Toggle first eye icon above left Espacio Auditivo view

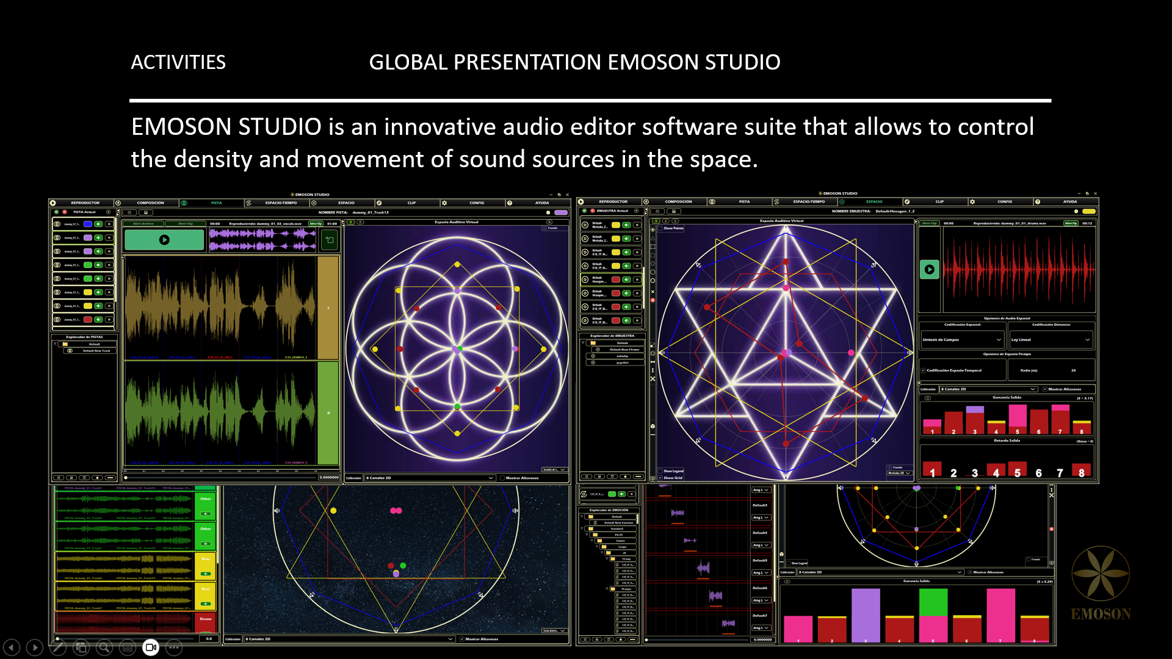coord(350,222)
